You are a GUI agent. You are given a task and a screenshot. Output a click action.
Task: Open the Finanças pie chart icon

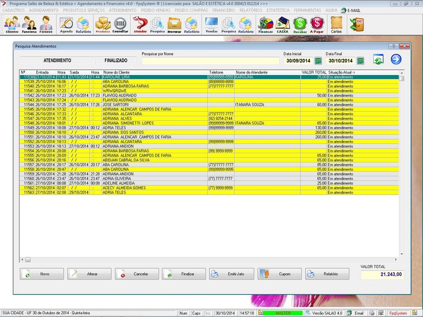point(265,24)
